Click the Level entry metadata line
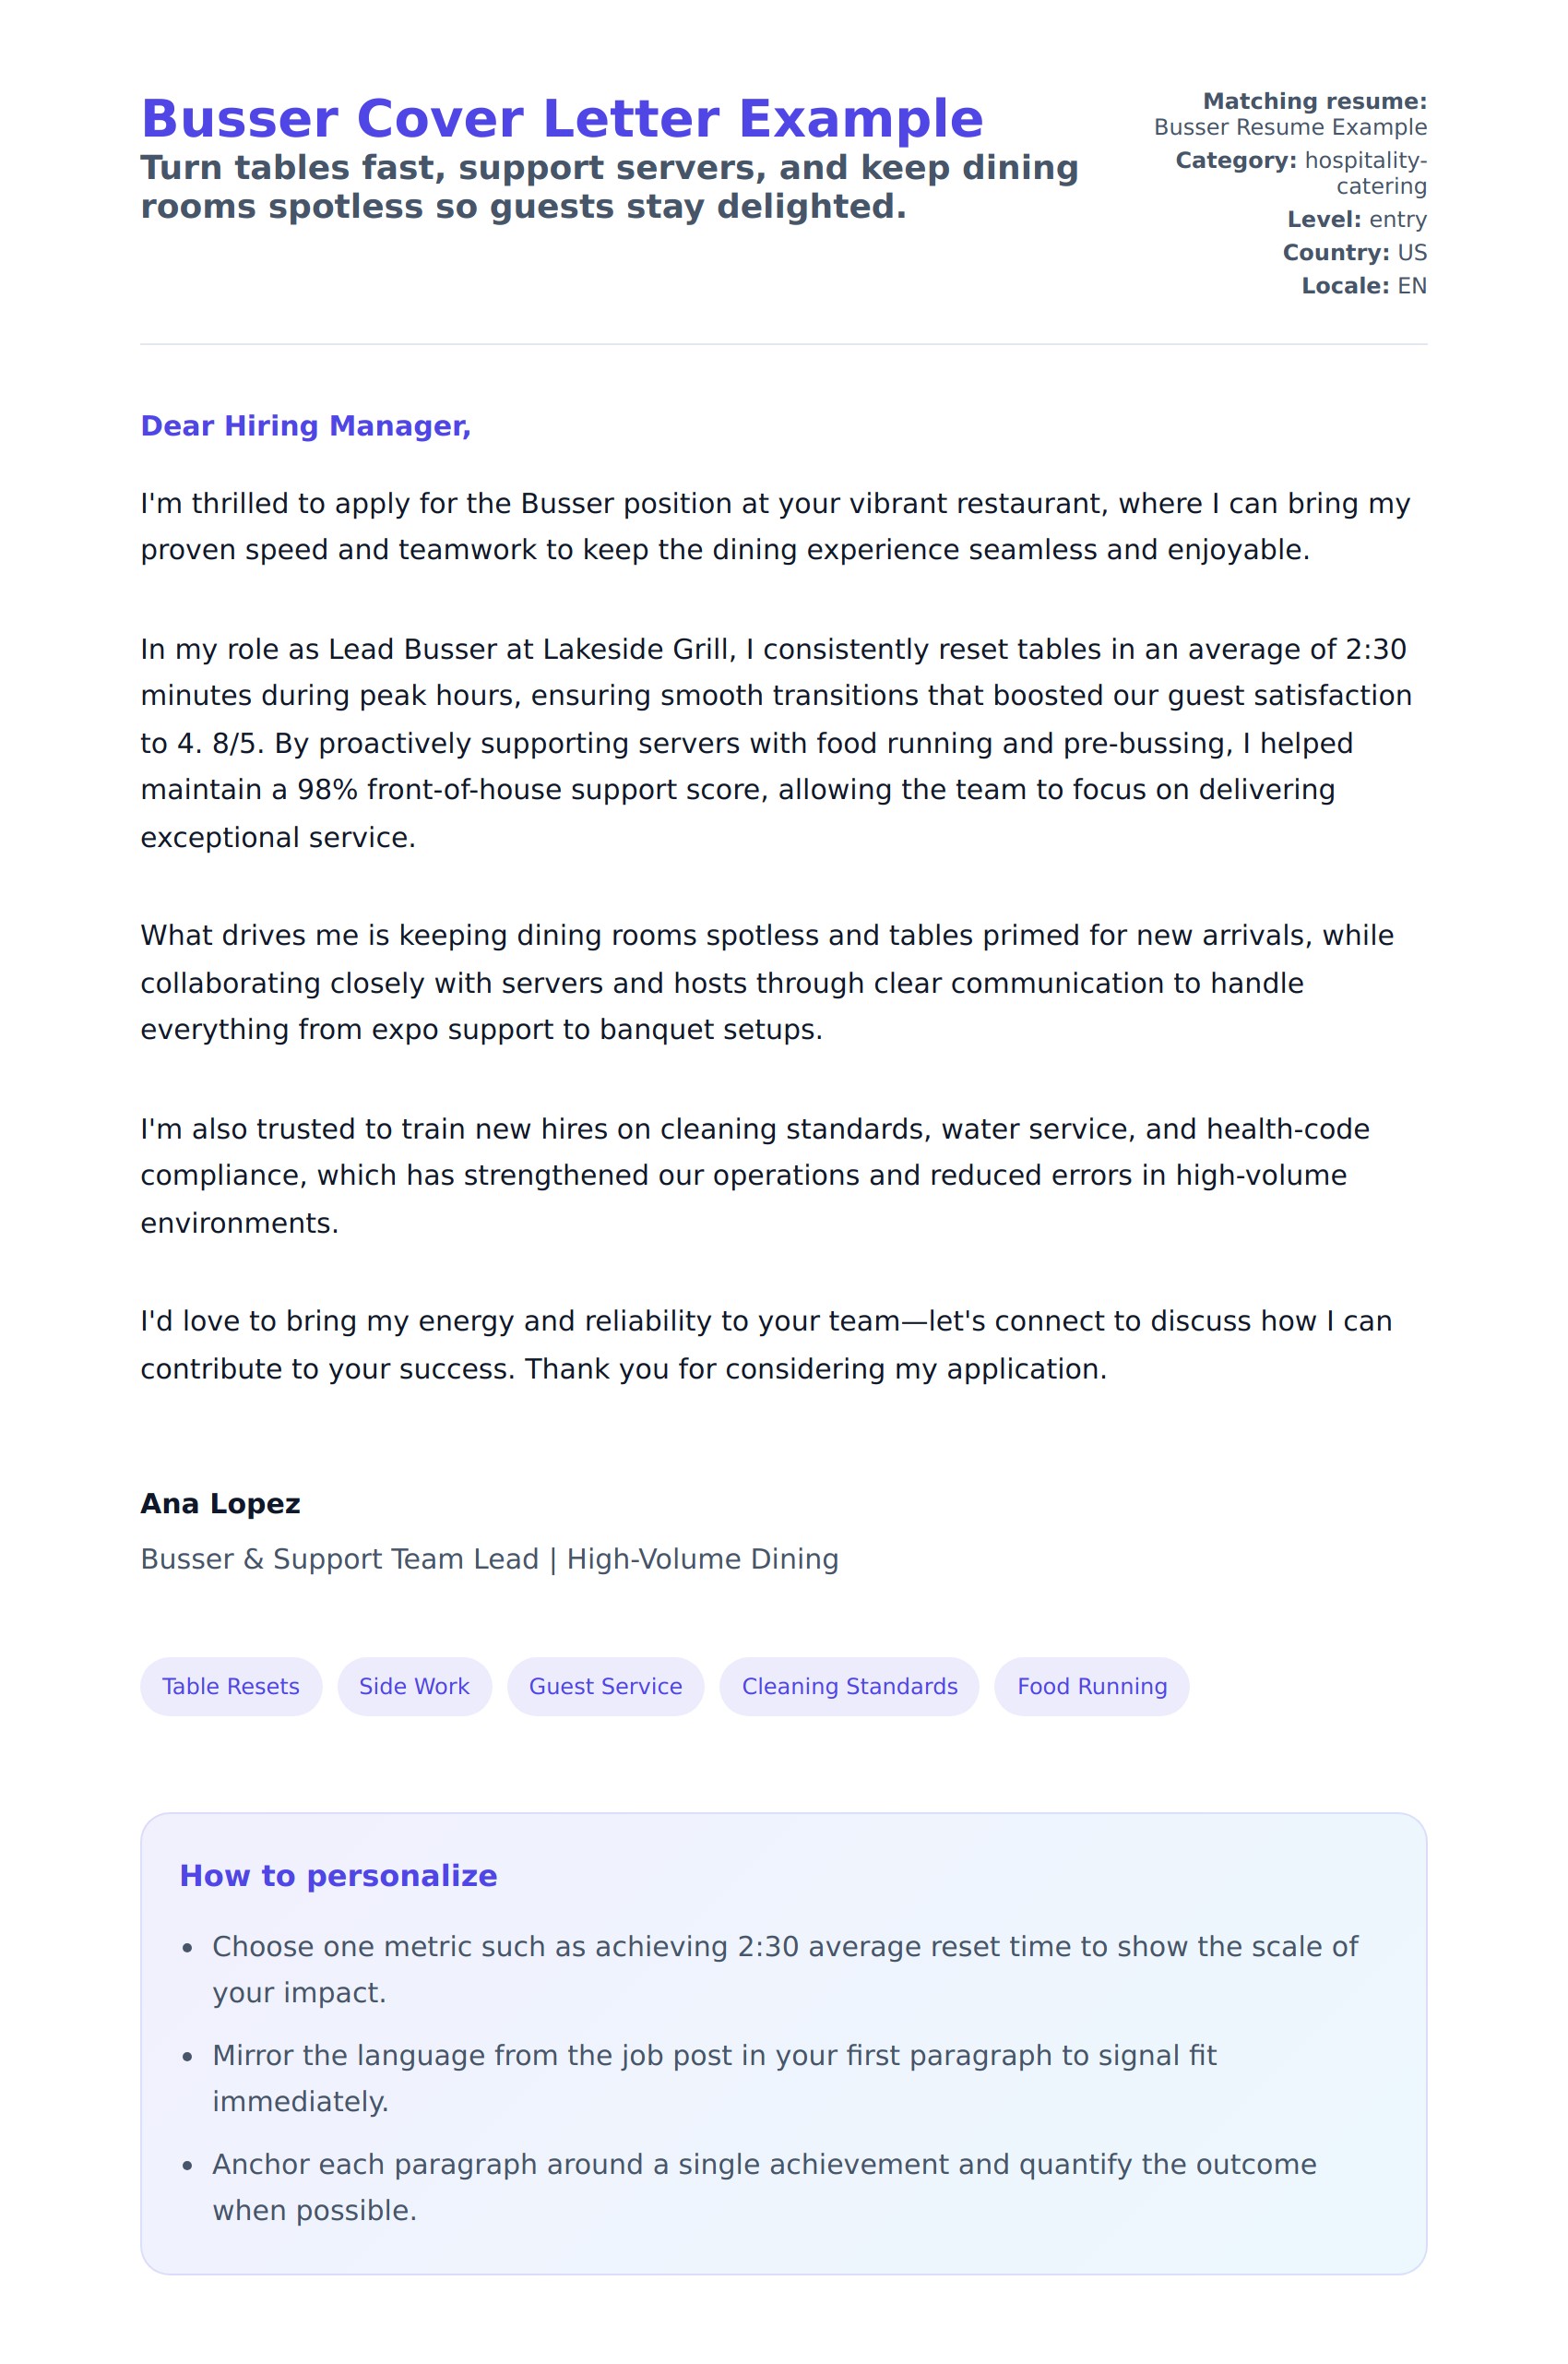This screenshot has height=2364, width=1568. tap(1356, 219)
